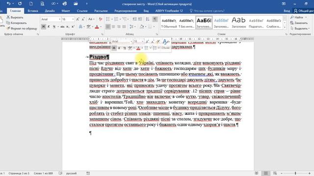Switch to Рецензирование tab
314x176 pixels.
(x=126, y=11)
